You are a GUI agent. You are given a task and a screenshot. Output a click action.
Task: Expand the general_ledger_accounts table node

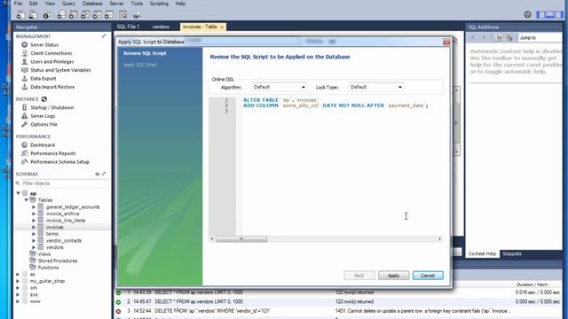[34, 206]
